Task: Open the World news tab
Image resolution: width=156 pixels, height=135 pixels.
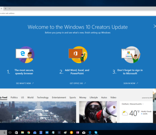Action: tap(30, 98)
